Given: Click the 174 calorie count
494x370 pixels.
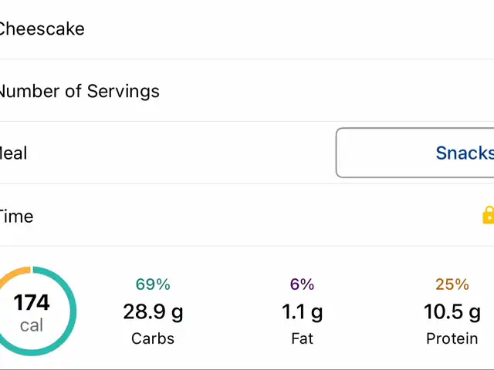Looking at the screenshot, I should 32,302.
